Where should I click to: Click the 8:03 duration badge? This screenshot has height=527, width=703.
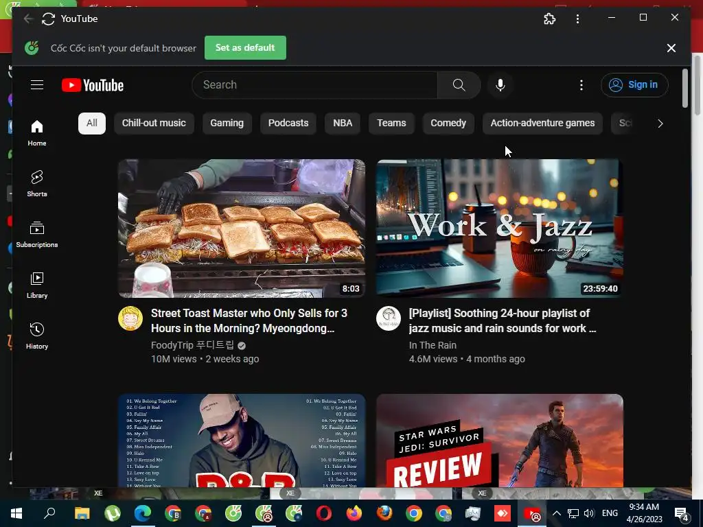351,289
